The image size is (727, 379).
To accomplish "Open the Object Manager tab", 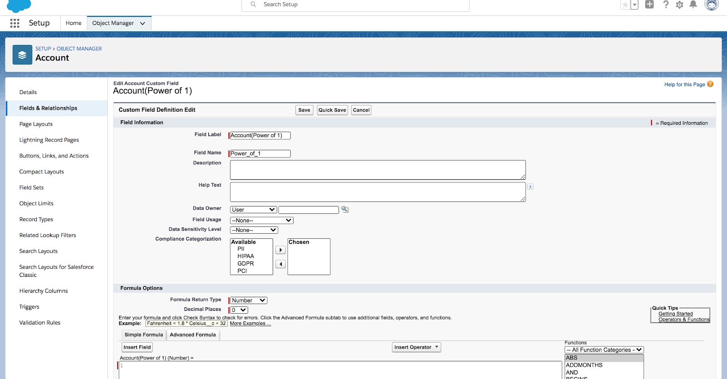I will pyautogui.click(x=113, y=23).
